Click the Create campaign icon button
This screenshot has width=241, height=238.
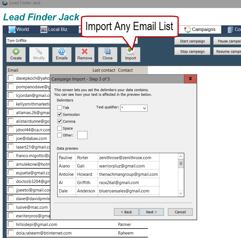tap(16, 52)
